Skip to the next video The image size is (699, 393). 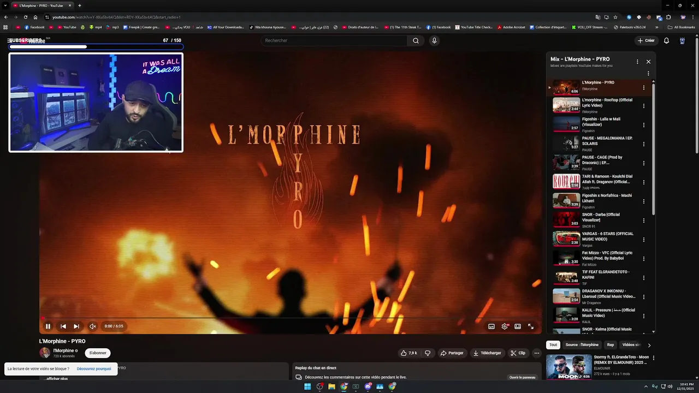click(x=76, y=326)
